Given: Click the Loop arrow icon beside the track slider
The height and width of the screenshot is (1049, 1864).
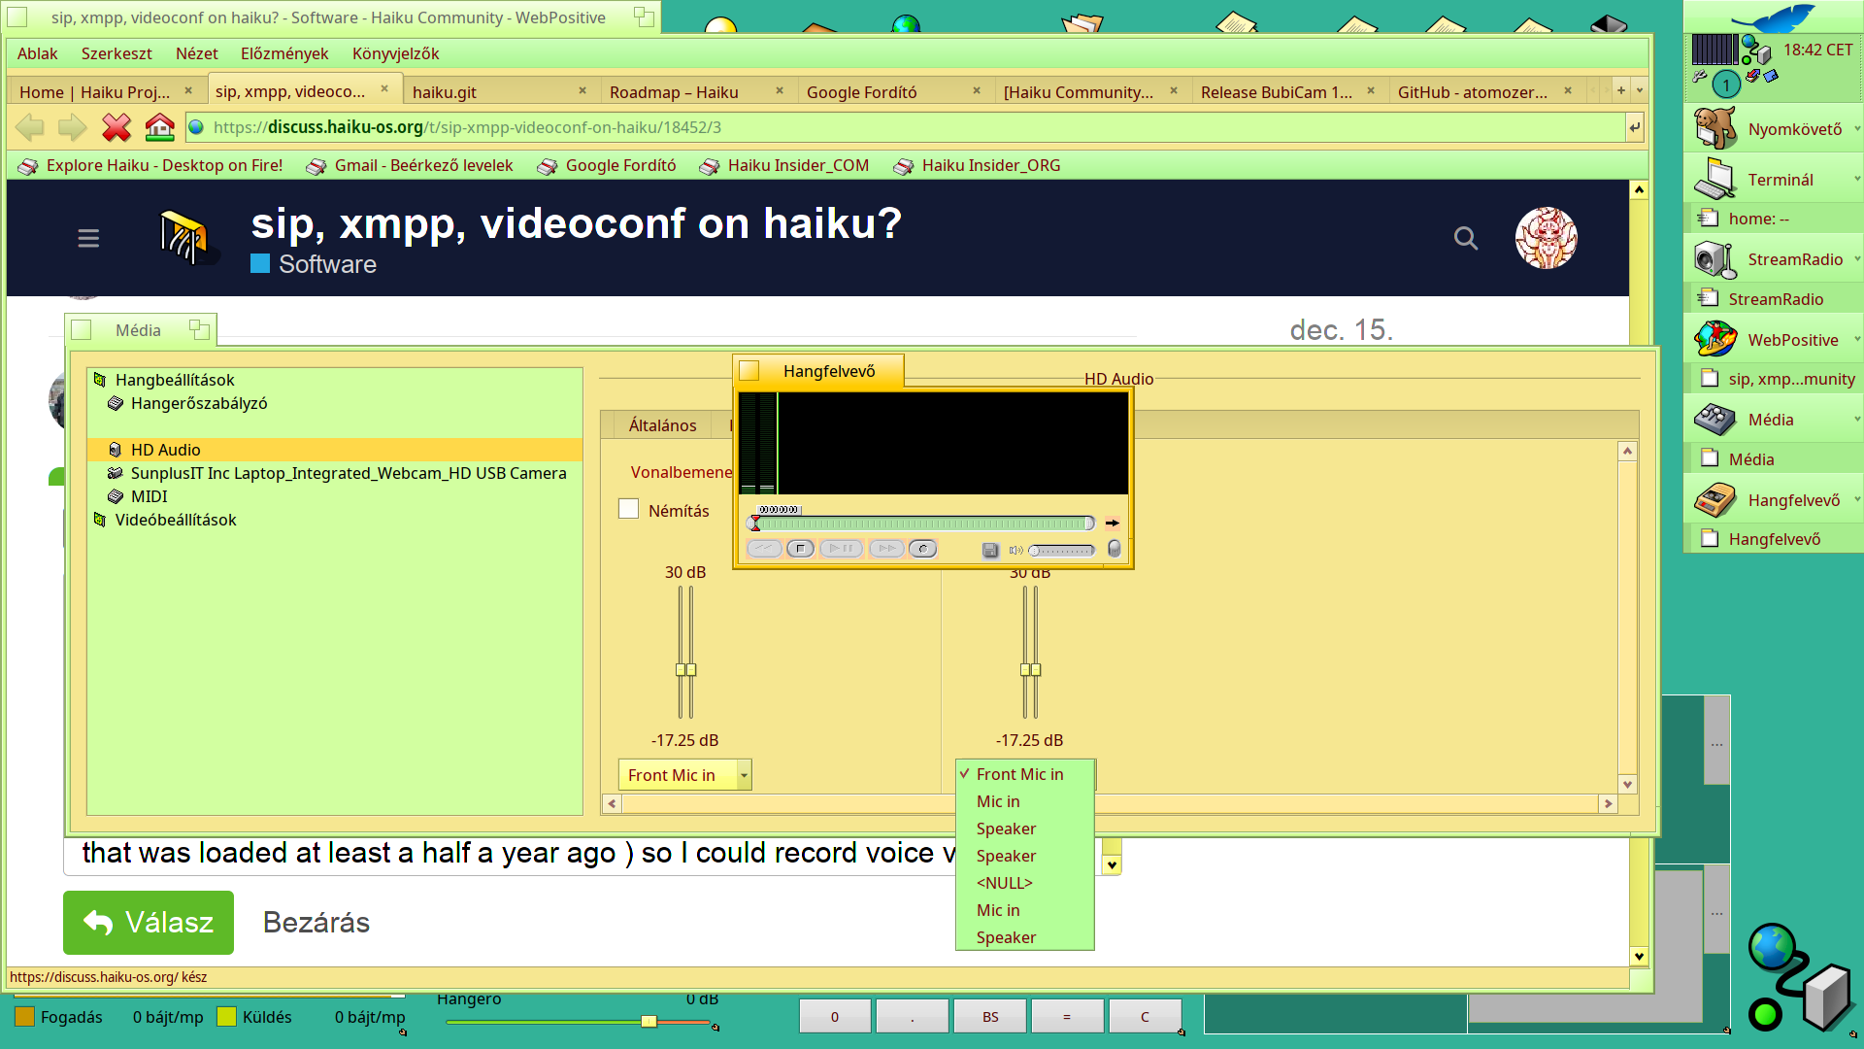Looking at the screenshot, I should [x=1113, y=523].
